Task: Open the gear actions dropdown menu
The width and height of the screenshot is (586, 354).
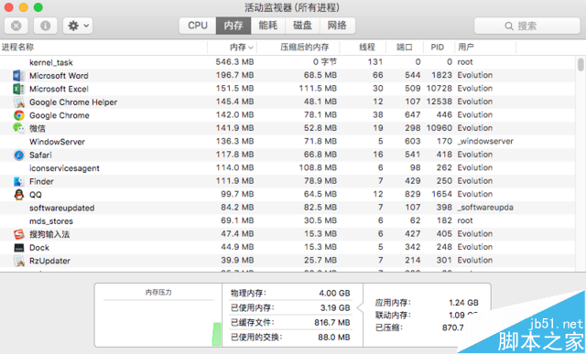Action: (78, 26)
